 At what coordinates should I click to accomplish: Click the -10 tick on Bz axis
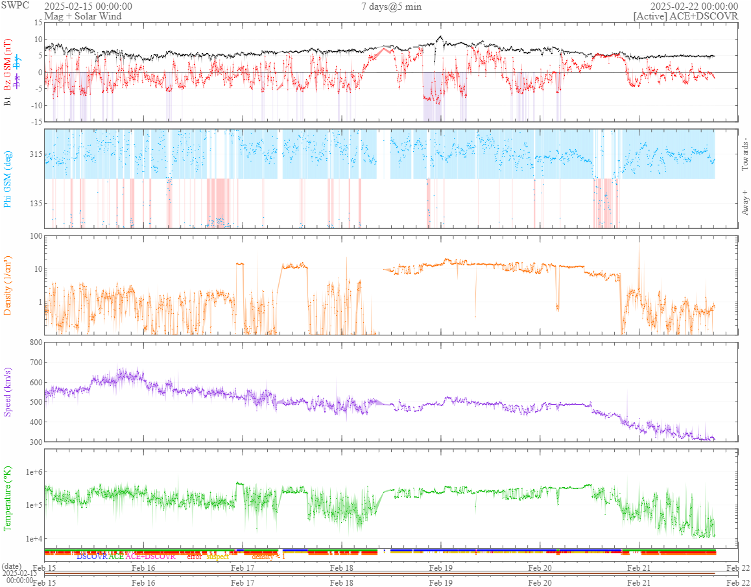[x=36, y=106]
